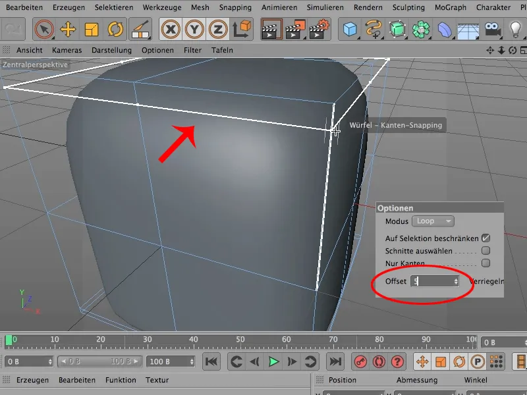This screenshot has height=395, width=527.
Task: Open the Bearbeiten menu
Action: pos(24,7)
